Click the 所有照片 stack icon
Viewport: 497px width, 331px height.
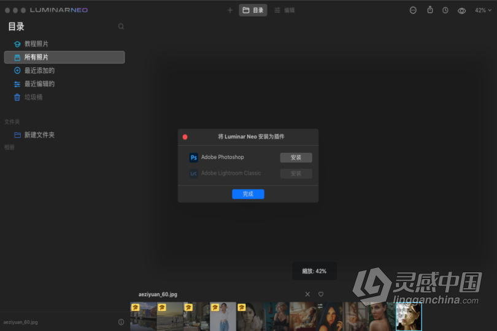[x=17, y=58]
